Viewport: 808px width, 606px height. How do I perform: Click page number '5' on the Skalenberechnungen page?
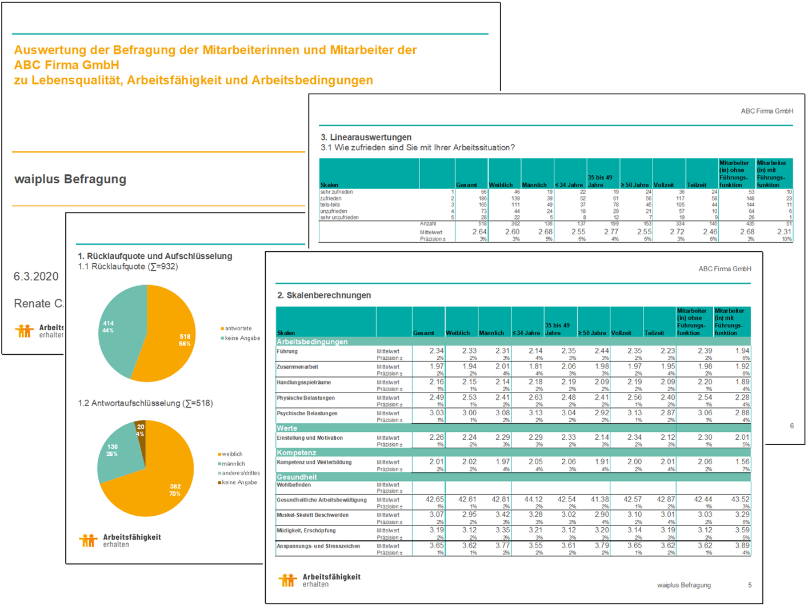(x=750, y=585)
